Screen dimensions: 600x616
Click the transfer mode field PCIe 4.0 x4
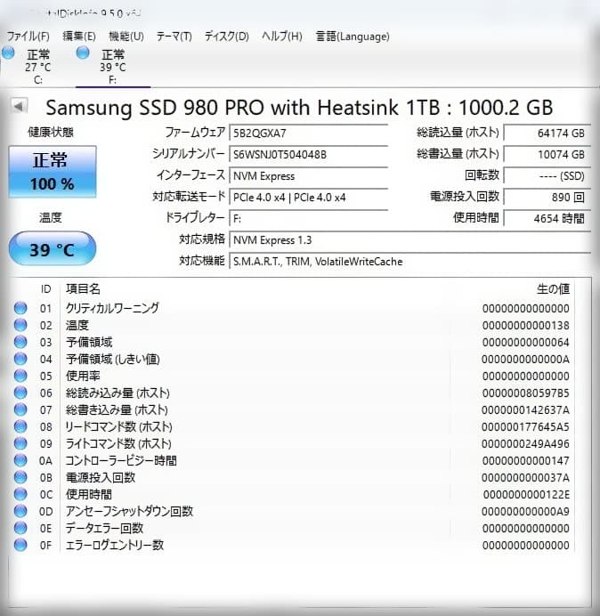pos(308,198)
